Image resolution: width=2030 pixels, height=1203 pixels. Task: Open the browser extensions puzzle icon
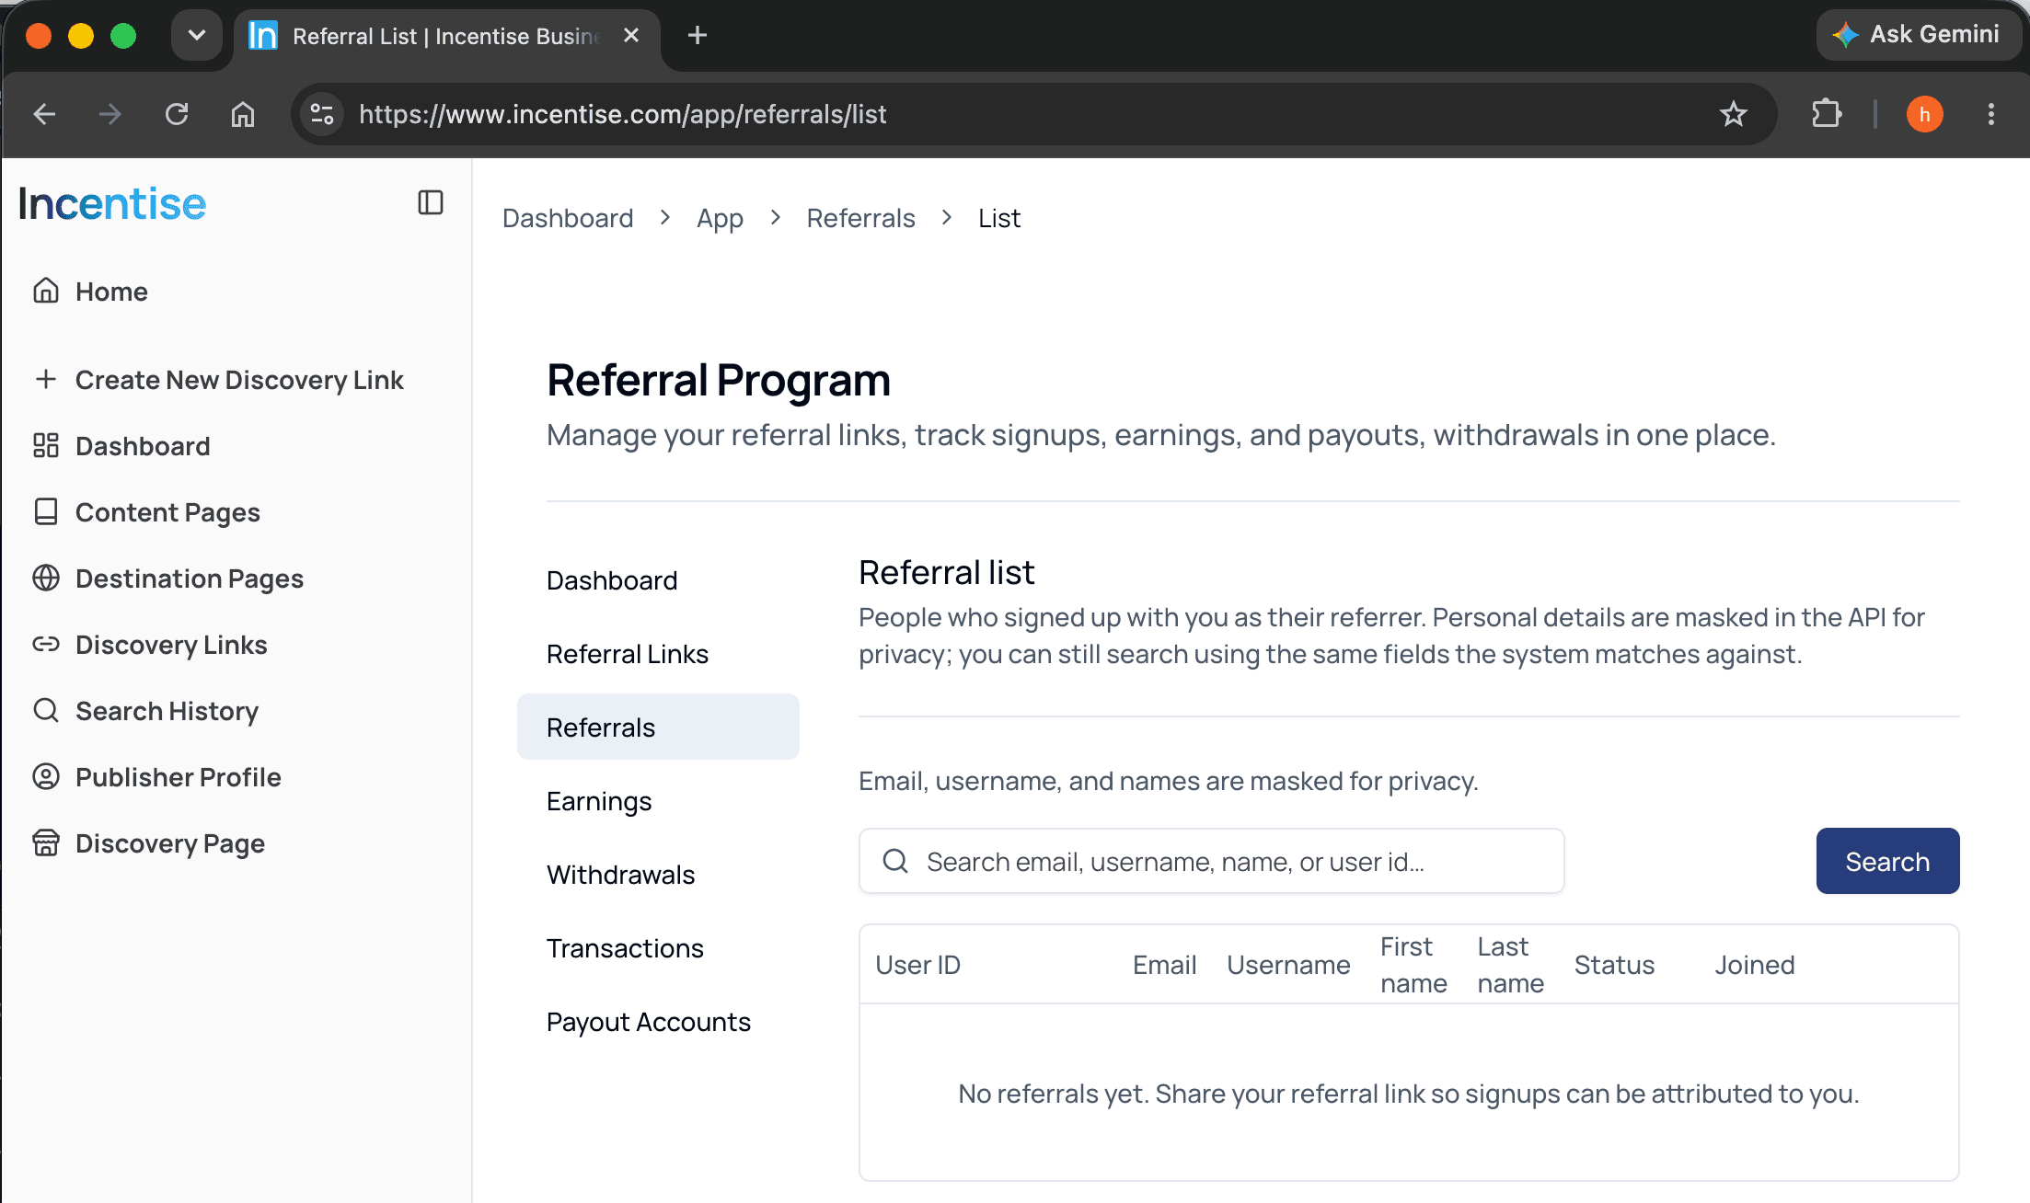pos(1827,114)
